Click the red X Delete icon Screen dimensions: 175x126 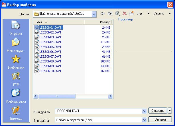tap(125, 13)
